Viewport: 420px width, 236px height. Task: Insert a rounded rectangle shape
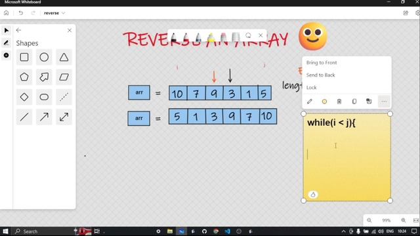point(44,97)
